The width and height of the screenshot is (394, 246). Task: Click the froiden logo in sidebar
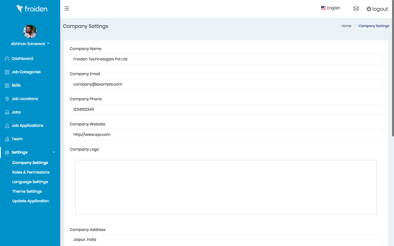coord(31,9)
